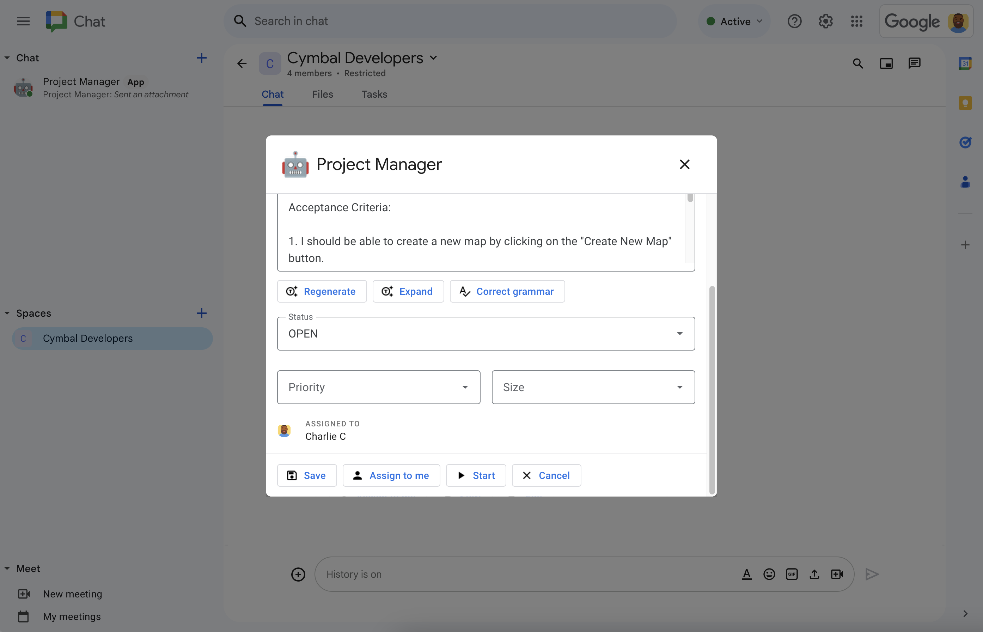Open the Priority dropdown selector

pyautogui.click(x=379, y=387)
